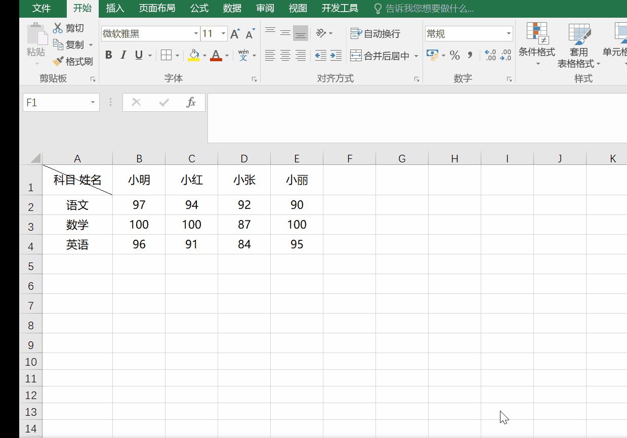Click the Cut scissors icon
Image resolution: width=627 pixels, height=438 pixels.
(x=58, y=28)
